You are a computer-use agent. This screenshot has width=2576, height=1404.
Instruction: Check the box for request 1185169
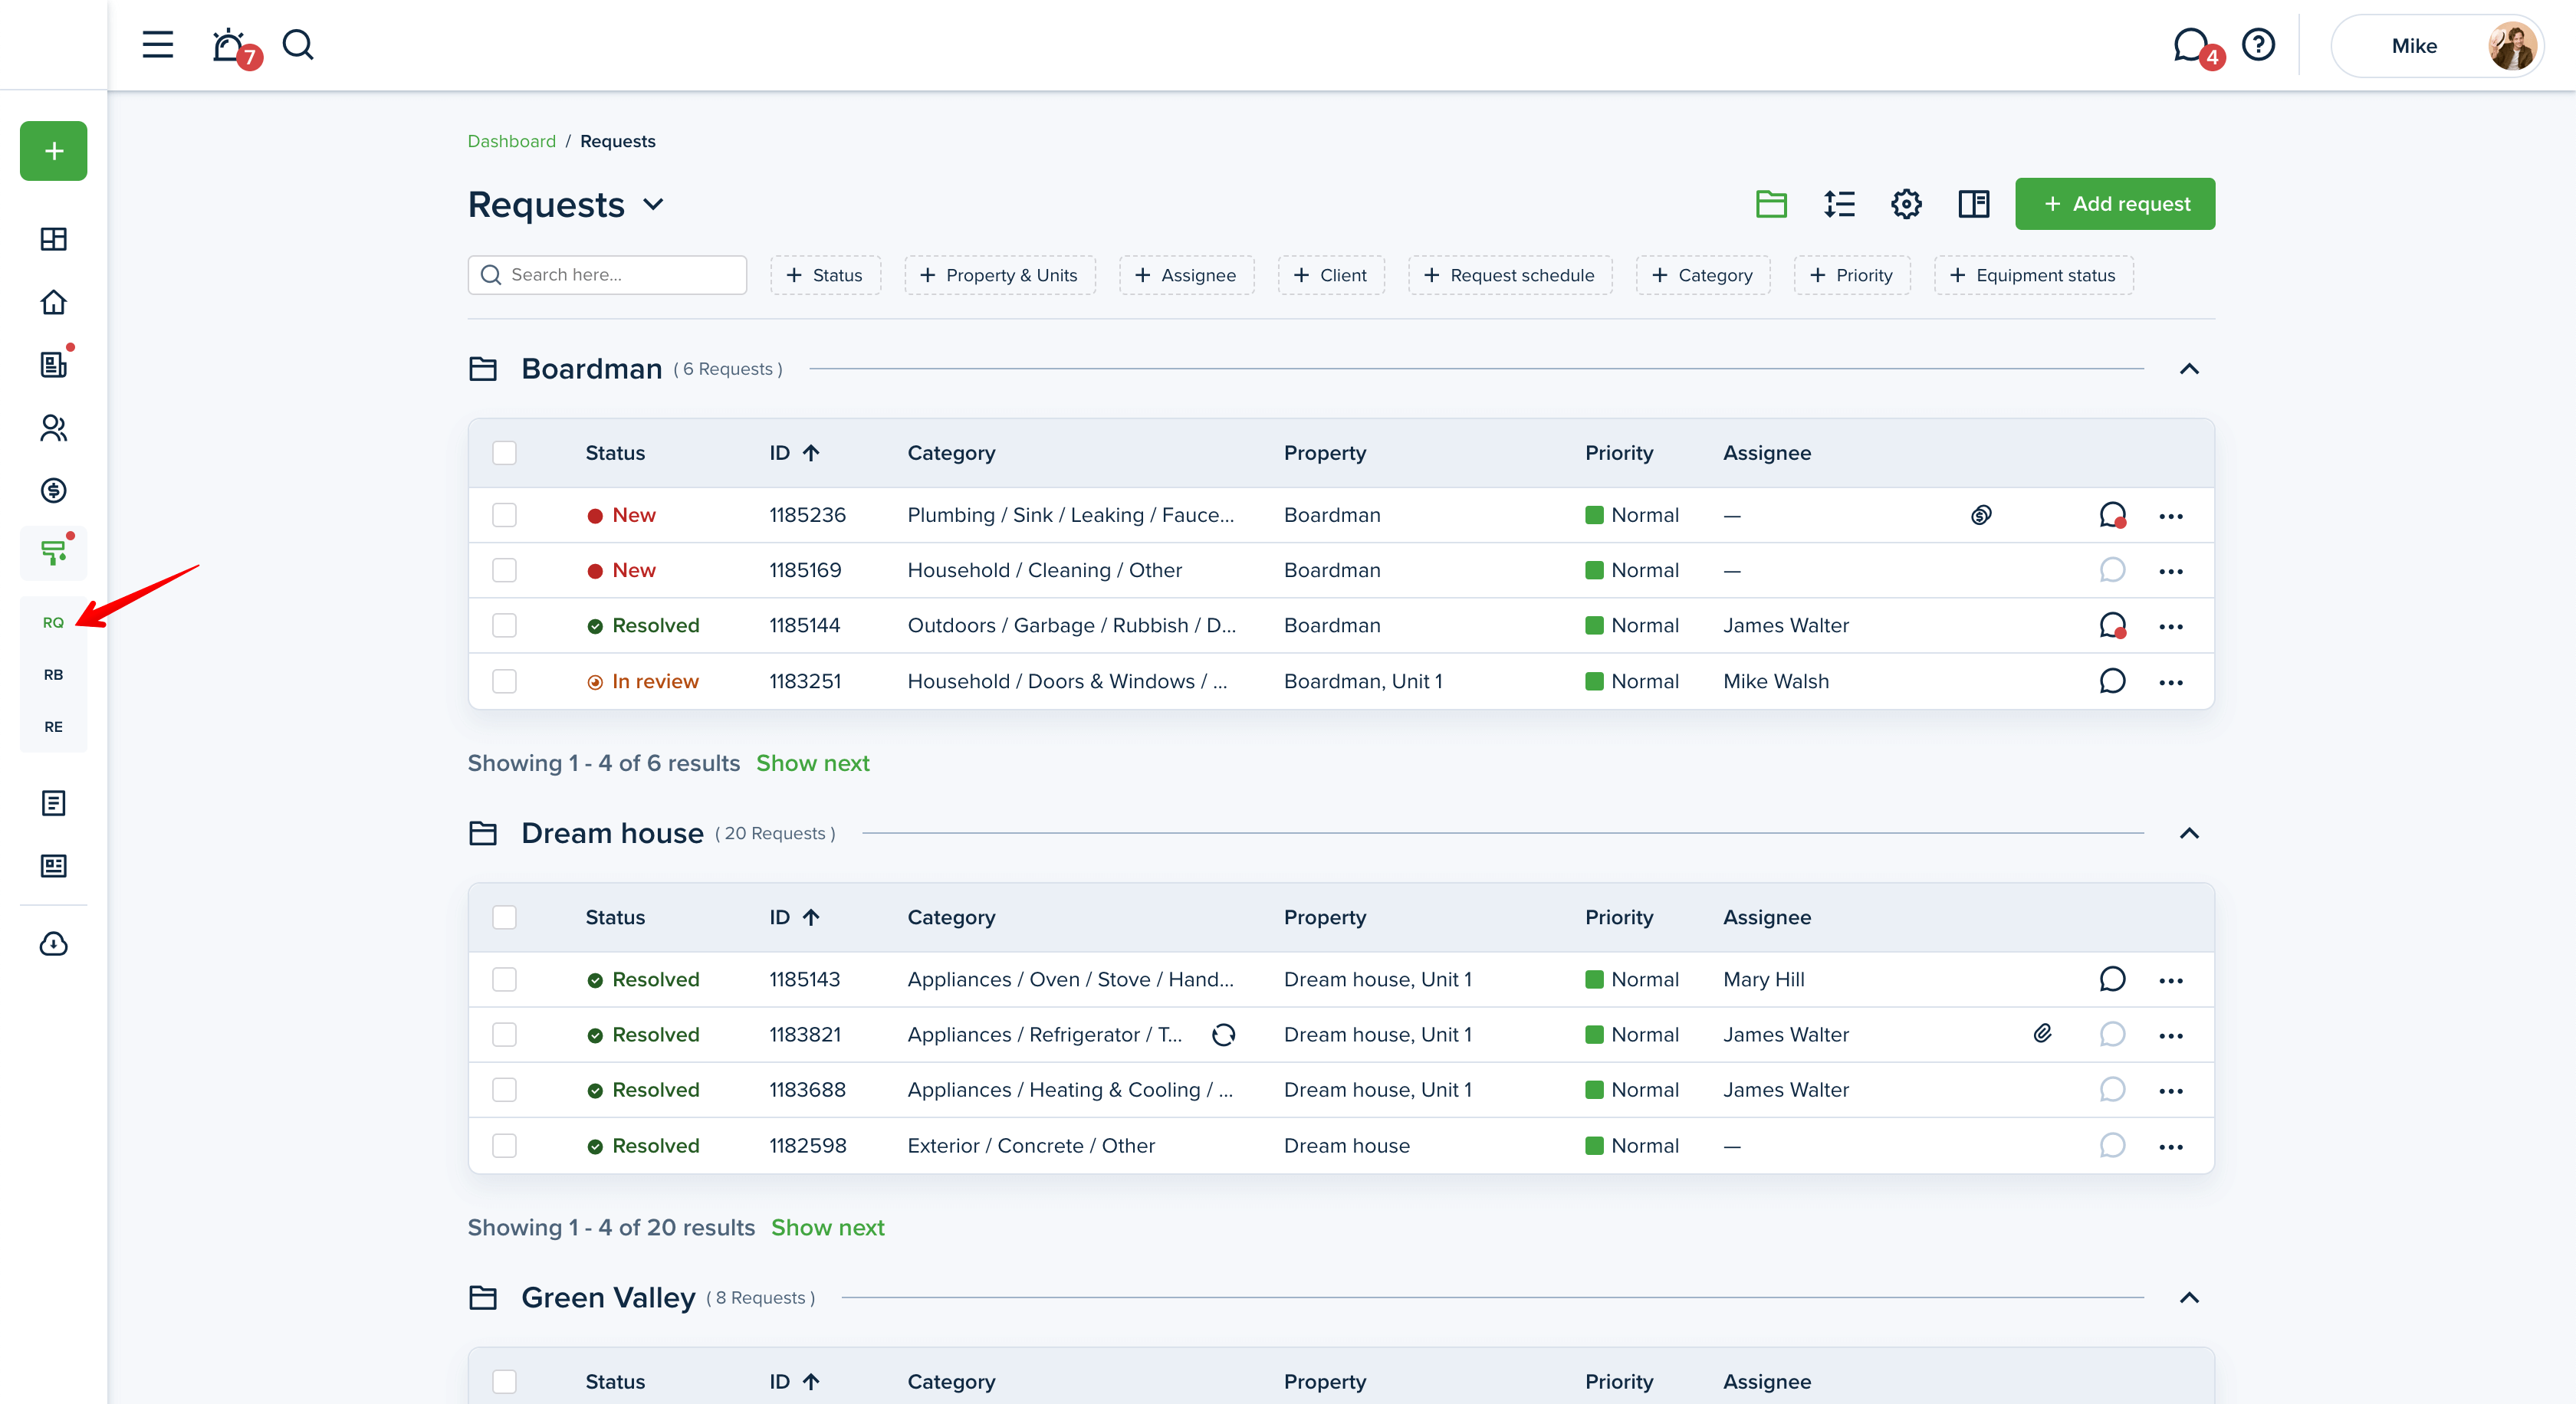tap(504, 571)
